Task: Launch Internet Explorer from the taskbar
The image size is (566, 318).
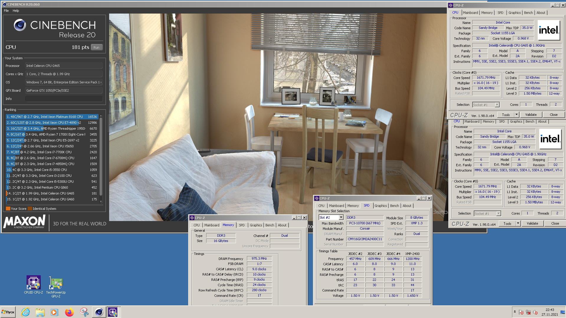Action: click(26, 312)
